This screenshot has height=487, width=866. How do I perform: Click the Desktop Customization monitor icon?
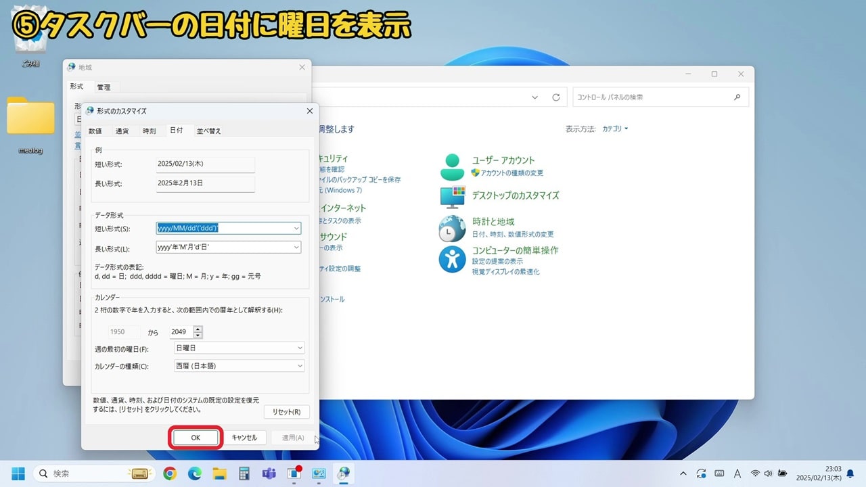pyautogui.click(x=453, y=195)
